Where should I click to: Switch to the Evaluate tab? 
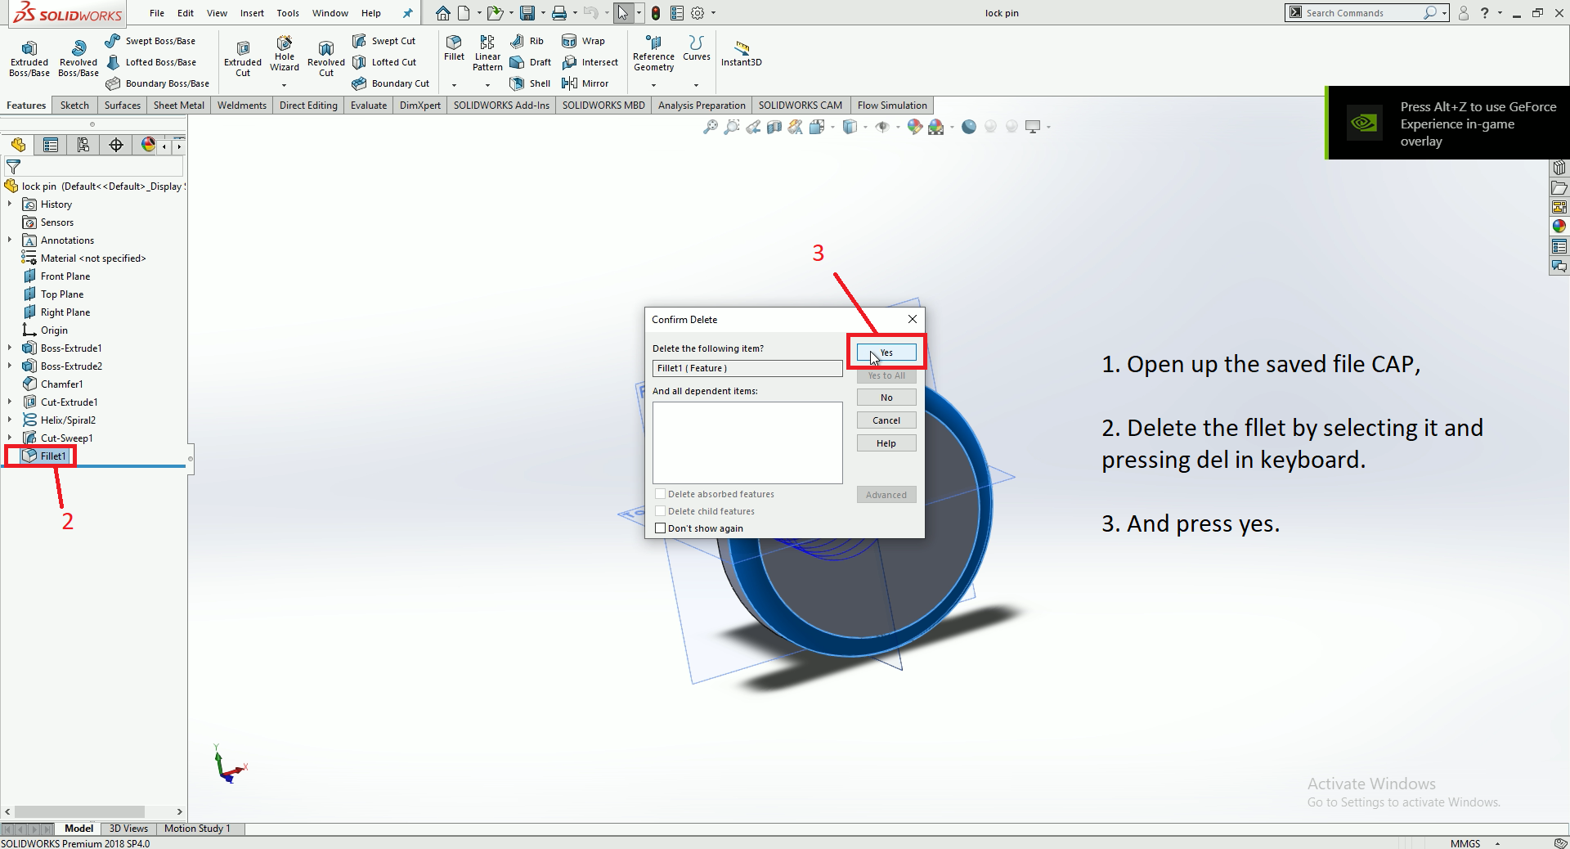click(369, 106)
